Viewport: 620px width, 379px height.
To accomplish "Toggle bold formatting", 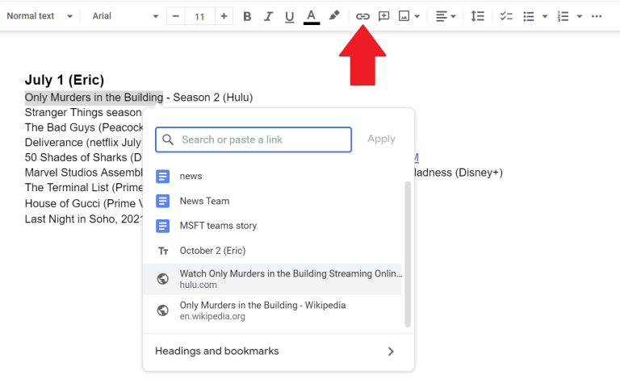I will pos(247,16).
